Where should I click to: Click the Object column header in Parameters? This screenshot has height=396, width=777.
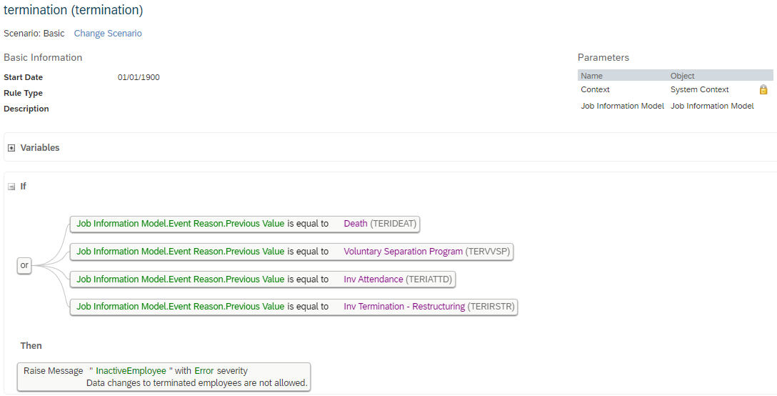[682, 76]
